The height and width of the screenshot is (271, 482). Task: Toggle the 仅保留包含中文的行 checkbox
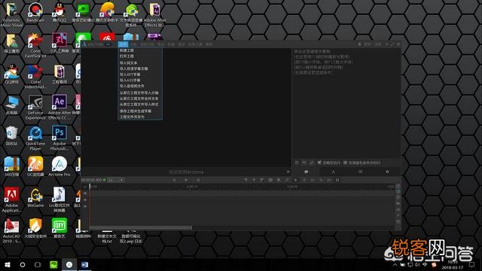pyautogui.click(x=345, y=163)
